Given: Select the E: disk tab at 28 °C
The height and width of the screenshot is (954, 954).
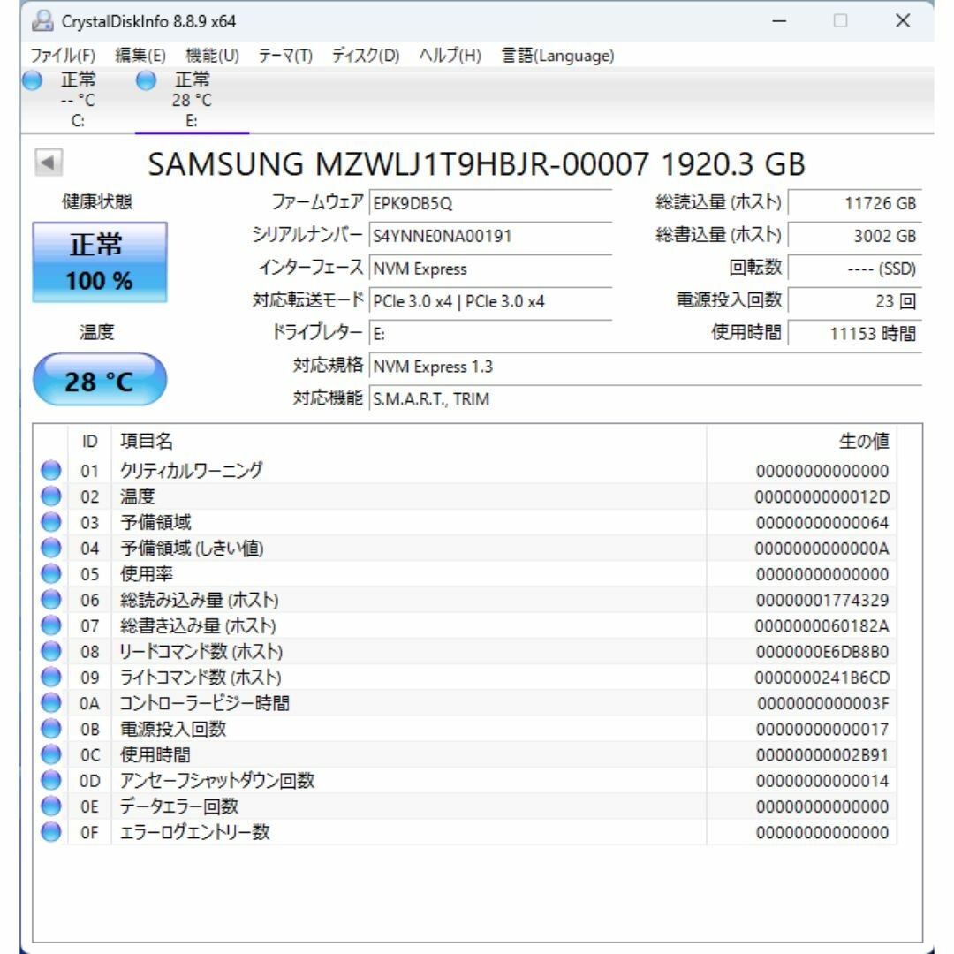Looking at the screenshot, I should click(x=192, y=100).
